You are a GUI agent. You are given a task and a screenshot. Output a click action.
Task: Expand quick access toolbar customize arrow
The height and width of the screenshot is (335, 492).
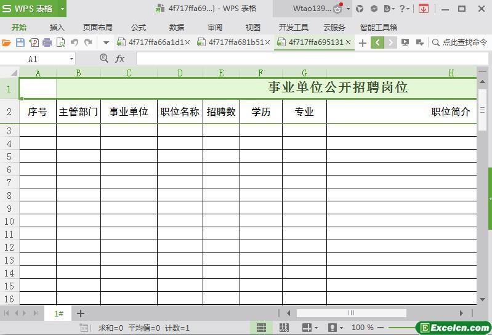(106, 42)
